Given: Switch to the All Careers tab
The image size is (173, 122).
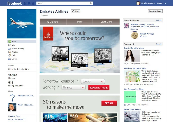Looking at the screenshot, I should (x=52, y=22).
